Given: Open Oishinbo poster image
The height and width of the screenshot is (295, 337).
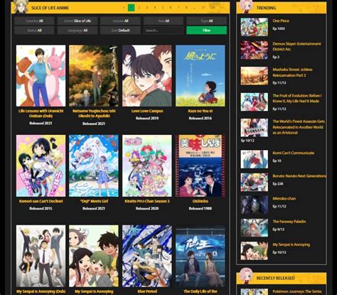Looking at the screenshot, I should (200, 166).
